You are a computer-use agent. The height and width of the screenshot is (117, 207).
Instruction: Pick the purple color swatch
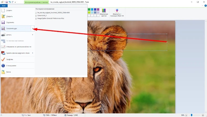point(98,9)
